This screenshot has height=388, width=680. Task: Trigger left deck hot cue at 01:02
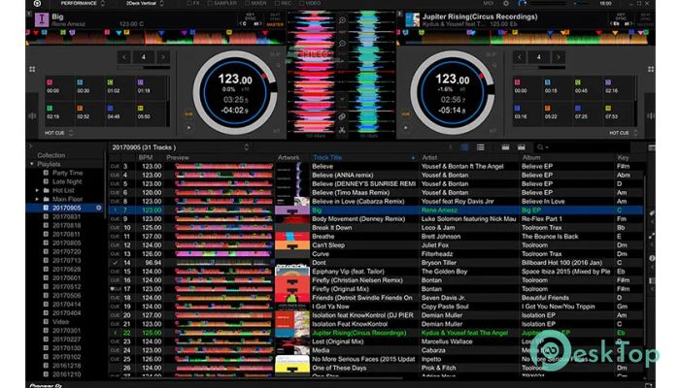coord(119,86)
